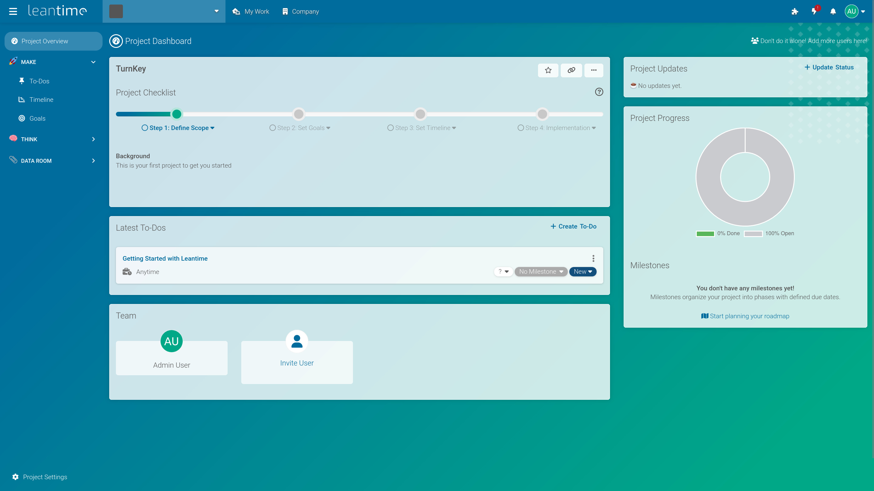Open the Project Checklist help question icon
This screenshot has height=491, width=874.
pyautogui.click(x=599, y=92)
